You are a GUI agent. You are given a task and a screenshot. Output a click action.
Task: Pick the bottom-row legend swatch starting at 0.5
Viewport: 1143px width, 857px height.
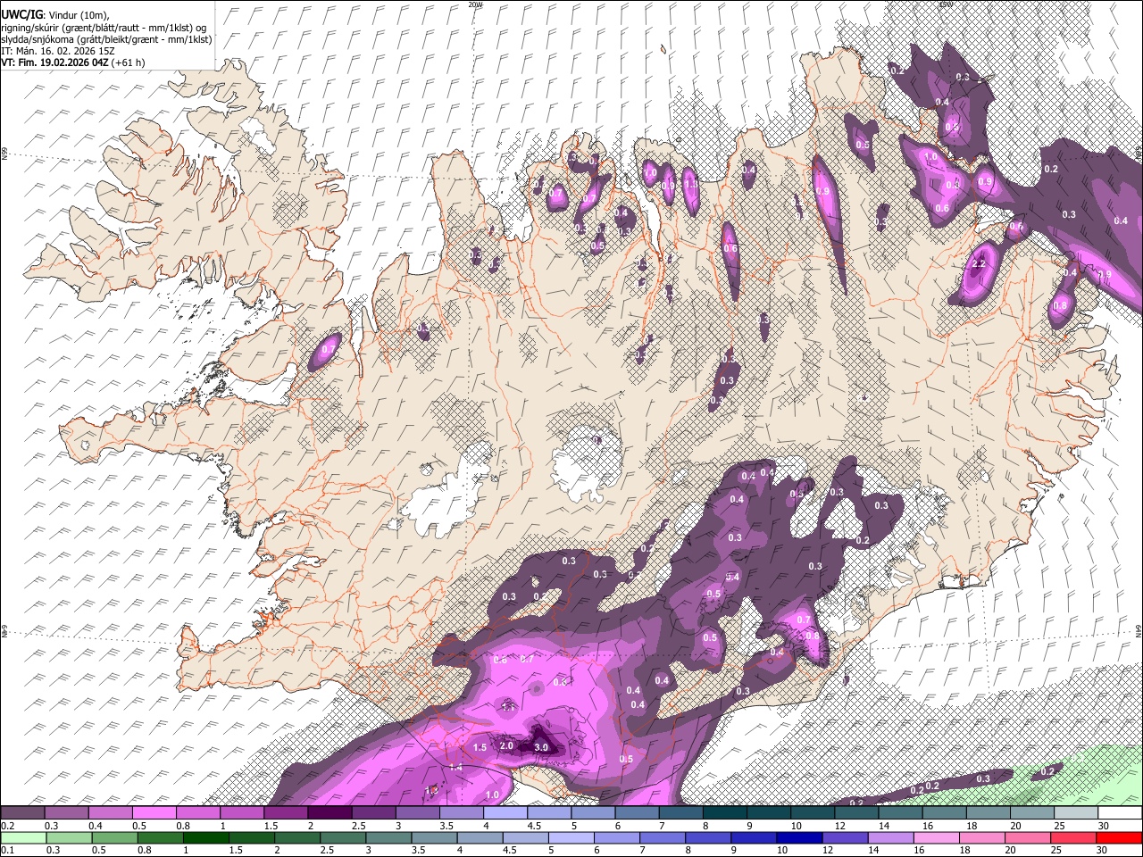(114, 837)
